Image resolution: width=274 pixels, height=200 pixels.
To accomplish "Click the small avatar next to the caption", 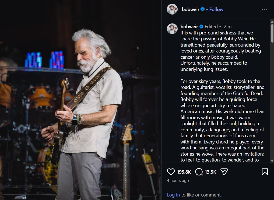I will point(172,29).
